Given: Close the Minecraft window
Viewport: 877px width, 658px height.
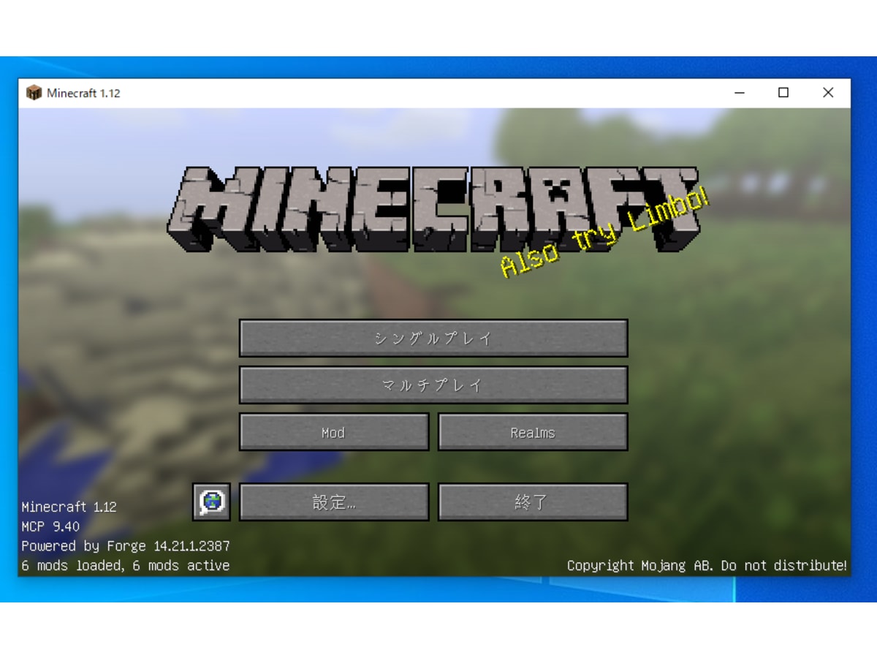Looking at the screenshot, I should pyautogui.click(x=828, y=93).
